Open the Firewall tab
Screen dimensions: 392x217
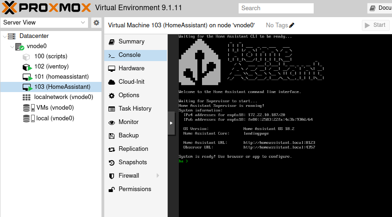pos(136,176)
